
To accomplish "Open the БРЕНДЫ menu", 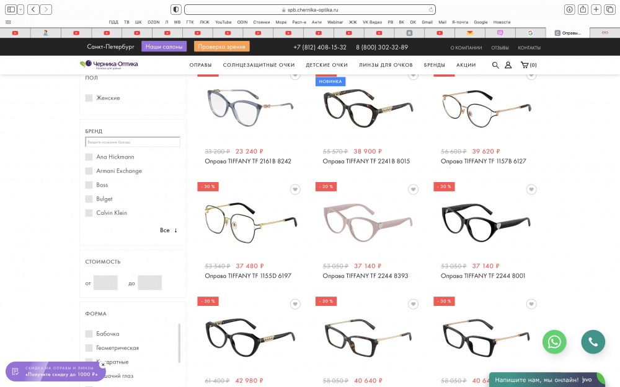I will [435, 65].
